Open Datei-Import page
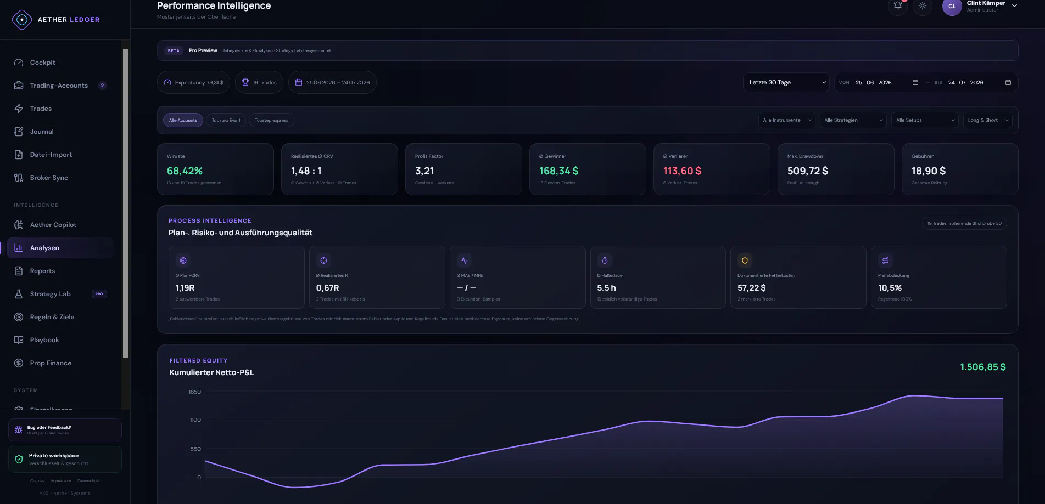 click(60, 155)
